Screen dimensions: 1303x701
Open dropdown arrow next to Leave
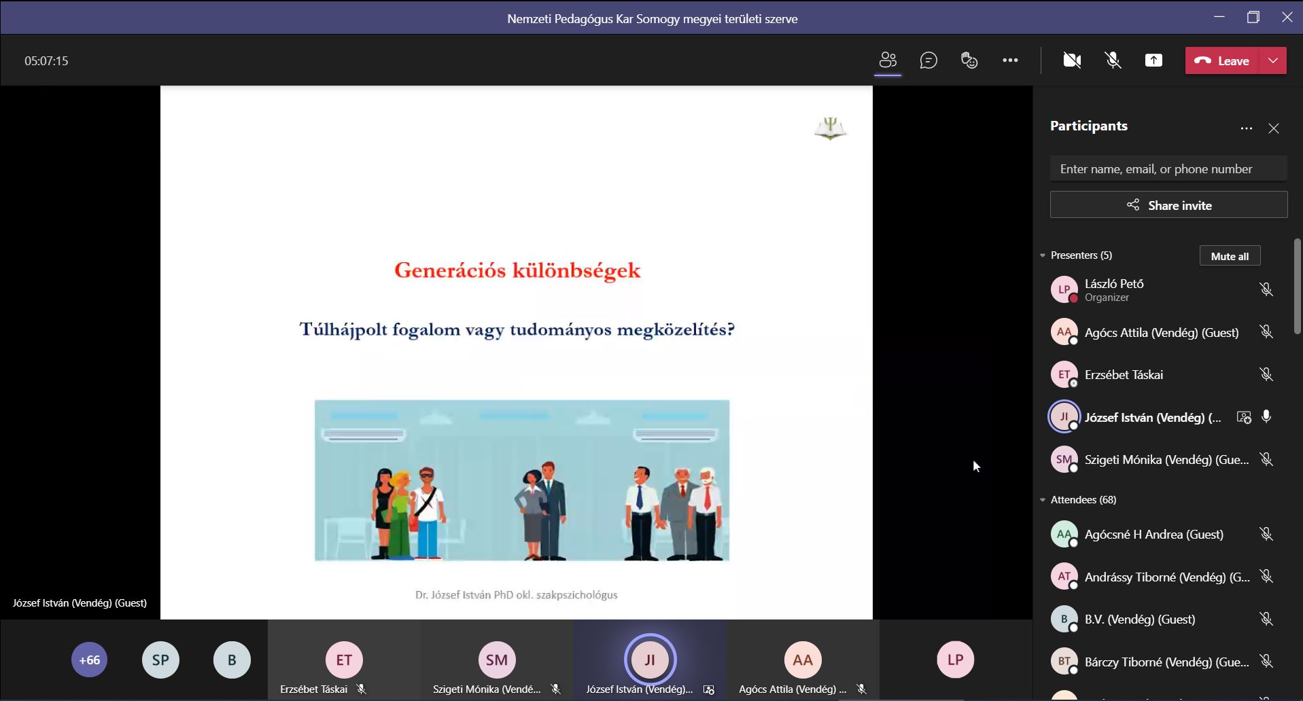point(1273,60)
